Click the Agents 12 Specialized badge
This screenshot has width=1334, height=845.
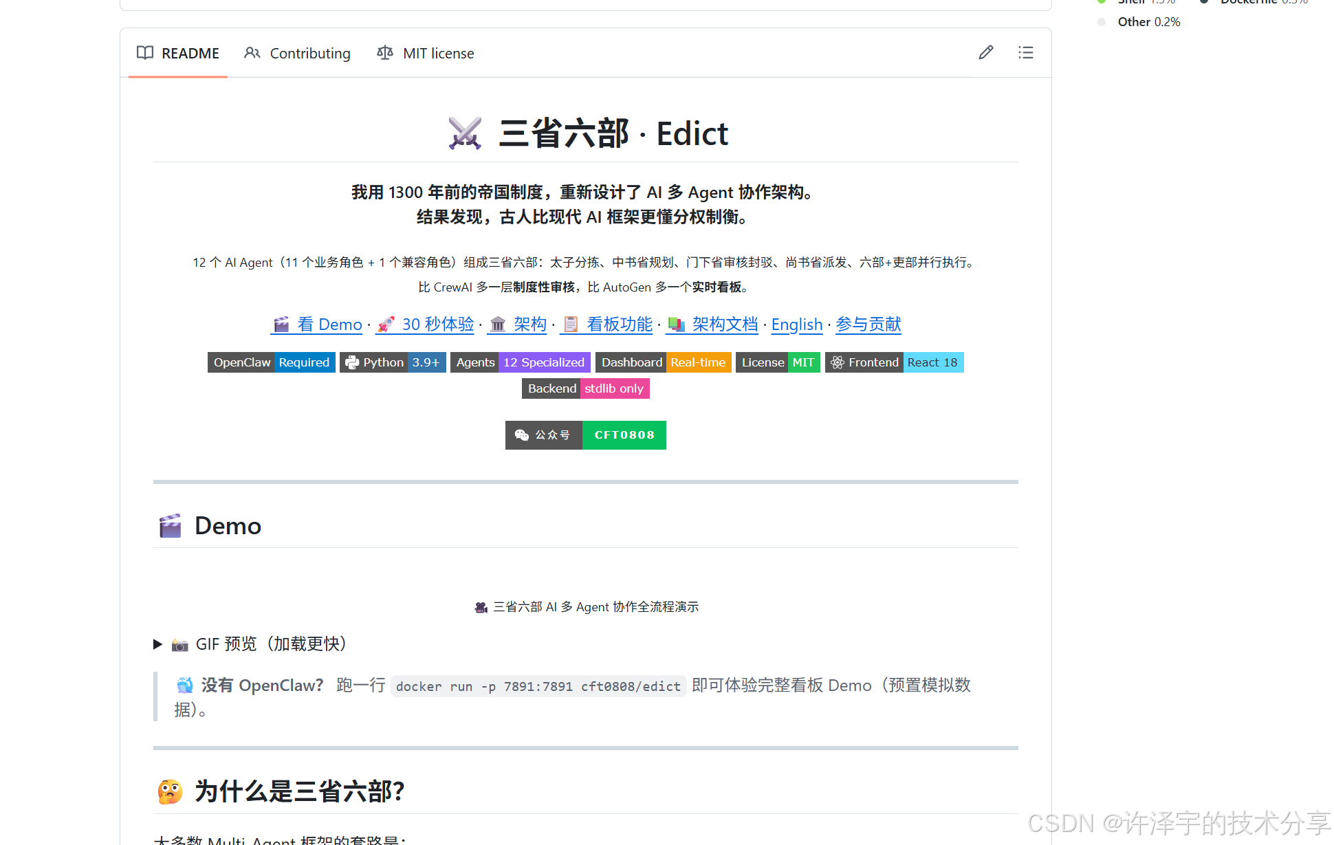521,362
